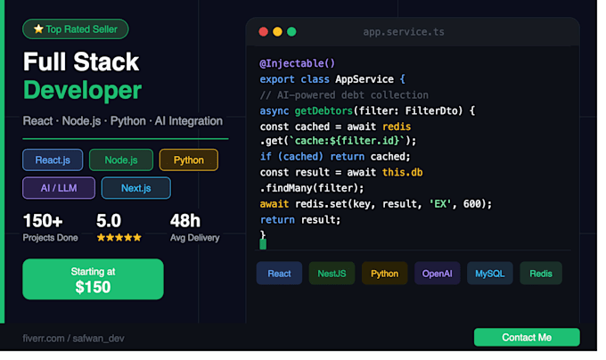606x360 pixels.
Task: Click the const result = await this.db line
Action: pos(340,172)
